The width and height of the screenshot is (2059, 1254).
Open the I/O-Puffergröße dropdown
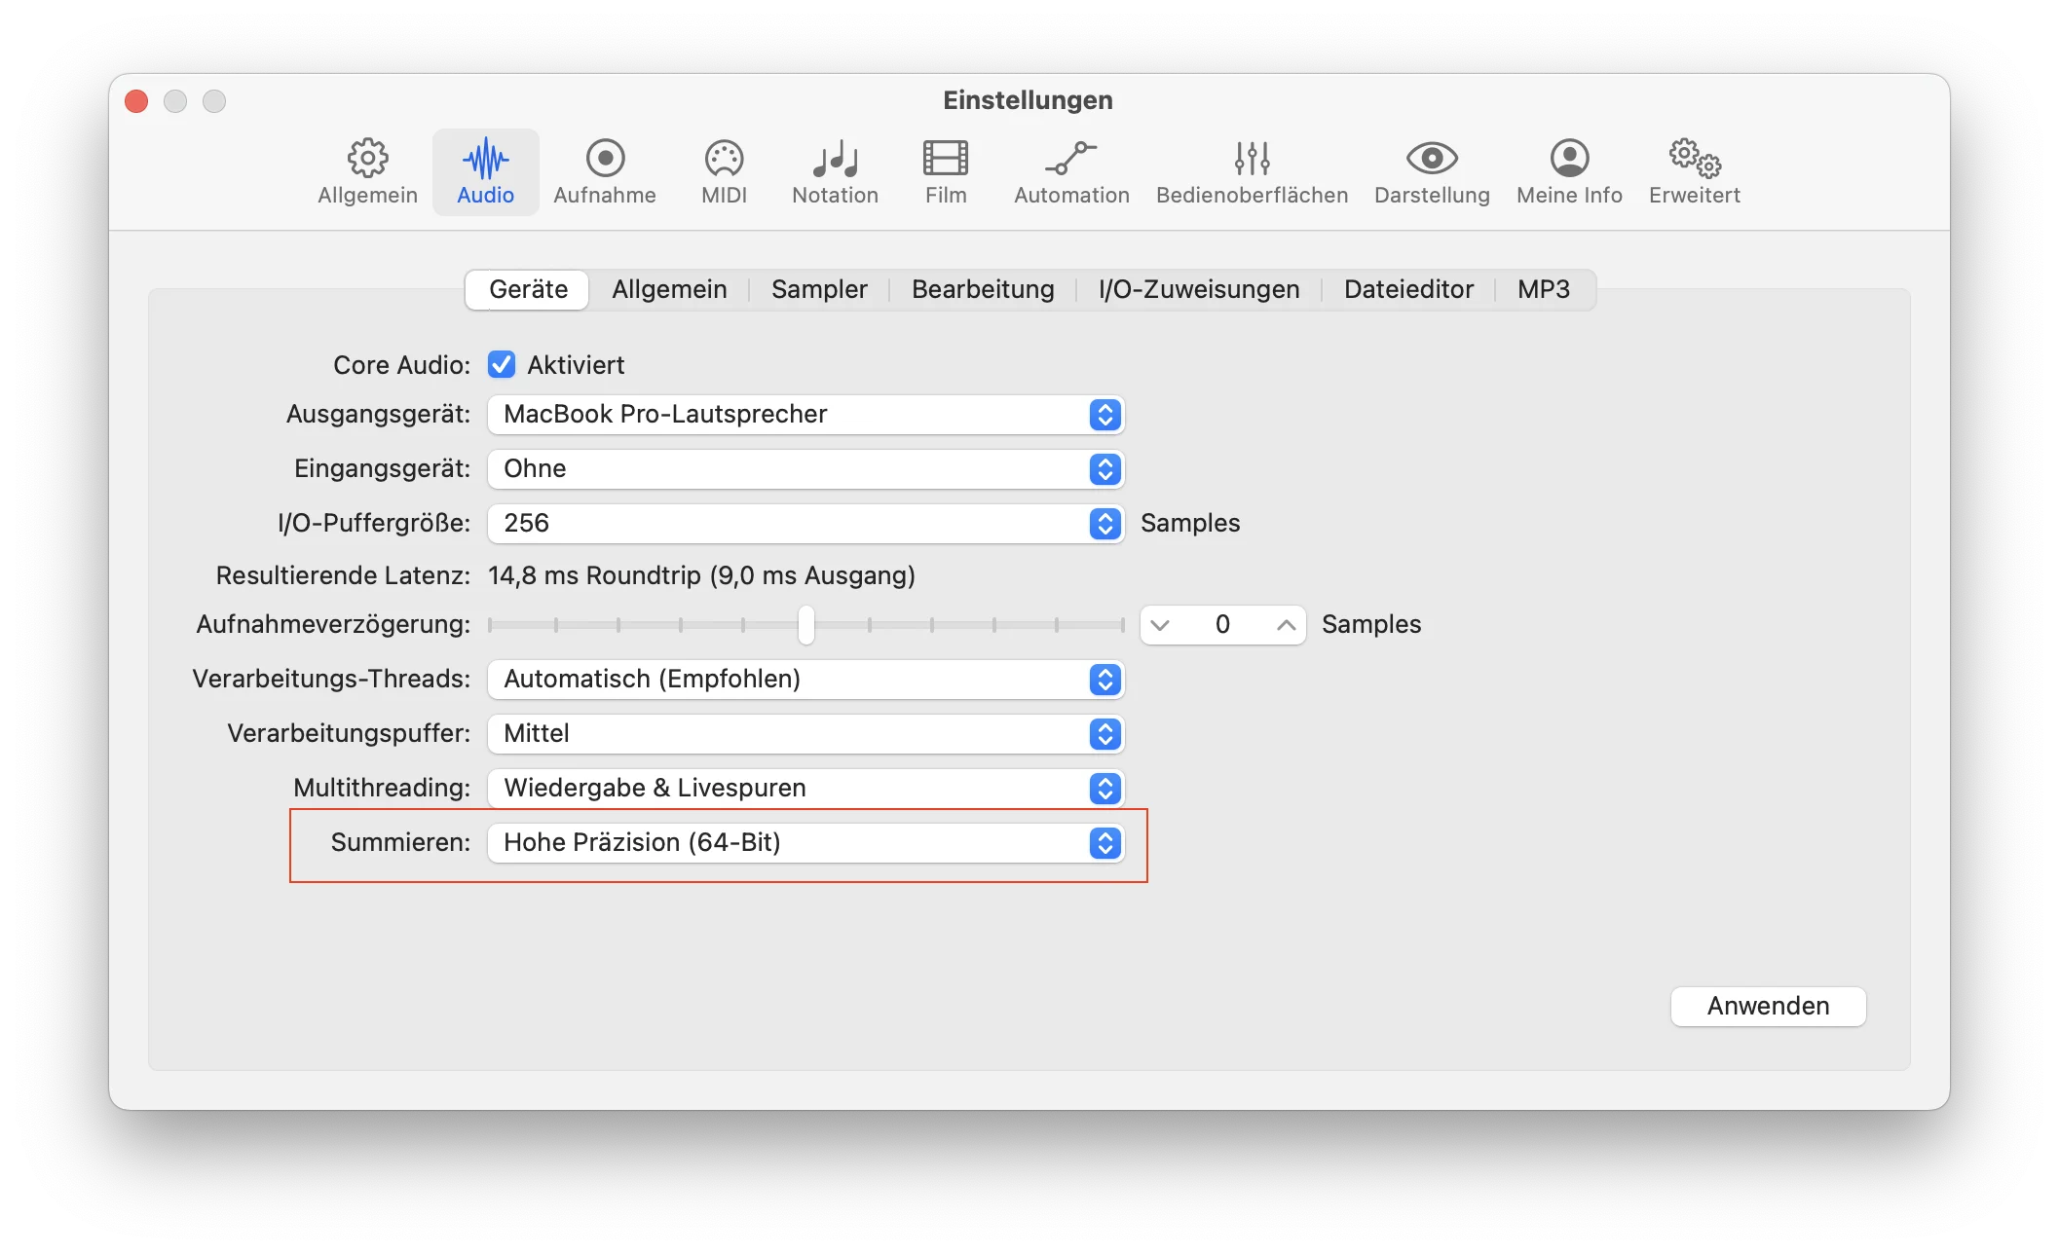[x=805, y=524]
